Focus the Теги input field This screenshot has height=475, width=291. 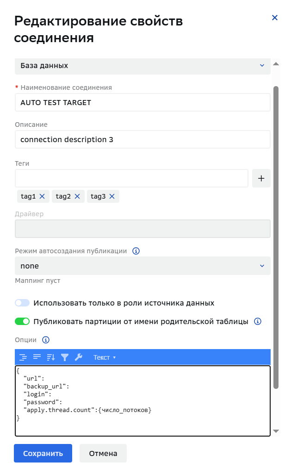pyautogui.click(x=131, y=178)
